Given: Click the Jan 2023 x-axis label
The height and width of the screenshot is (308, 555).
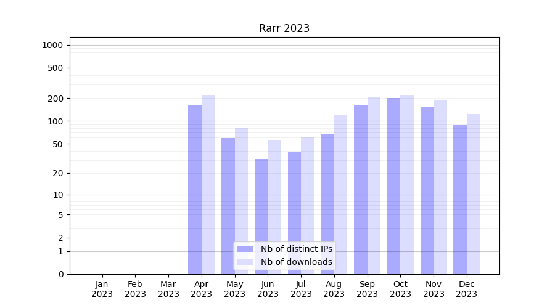Looking at the screenshot, I should [102, 289].
